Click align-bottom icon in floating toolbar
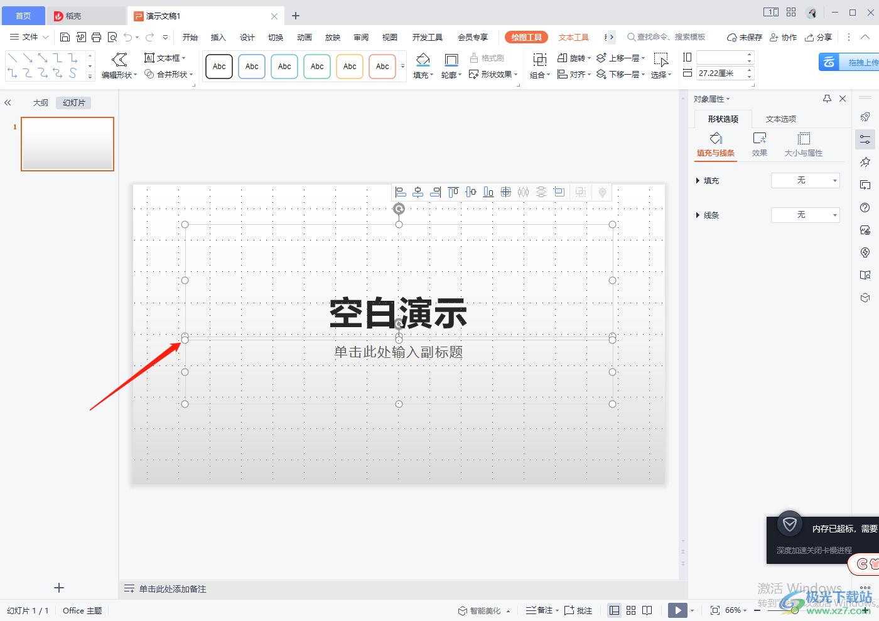This screenshot has width=879, height=621. coord(488,192)
